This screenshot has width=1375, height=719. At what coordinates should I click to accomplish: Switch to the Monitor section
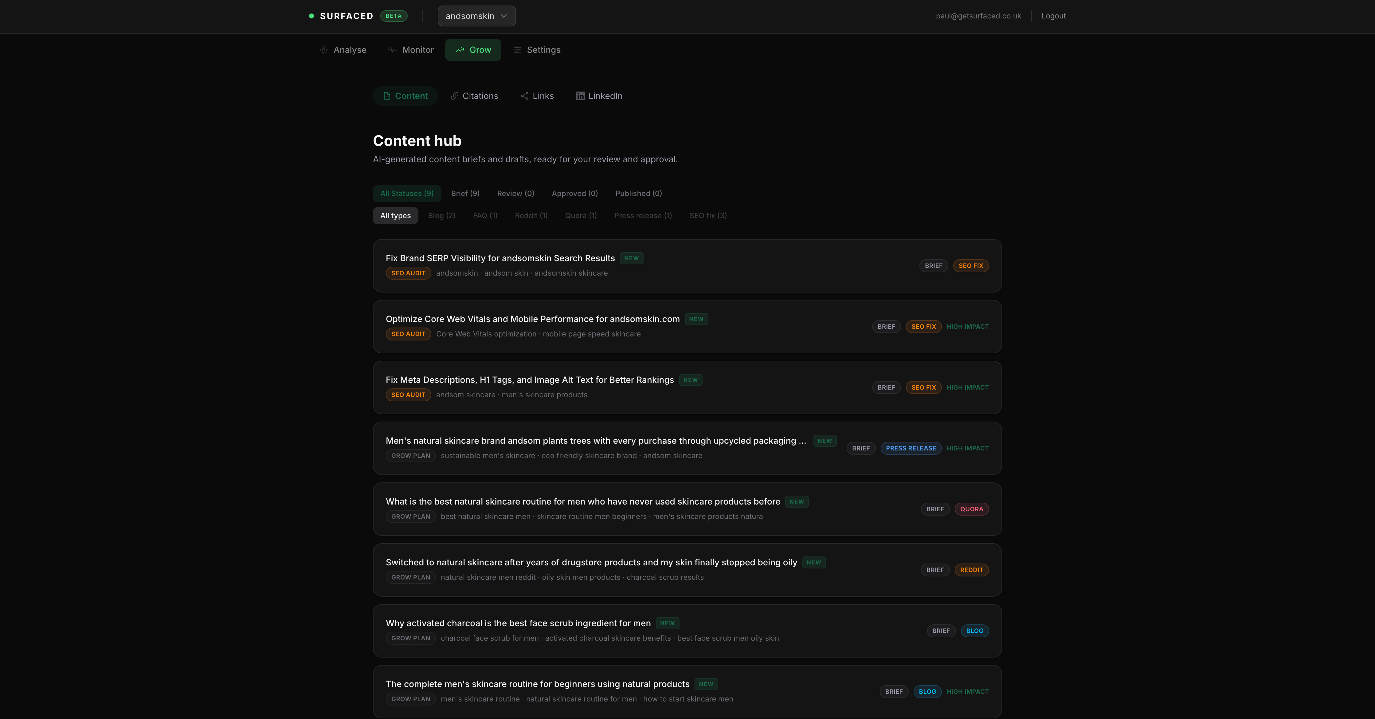pyautogui.click(x=411, y=50)
